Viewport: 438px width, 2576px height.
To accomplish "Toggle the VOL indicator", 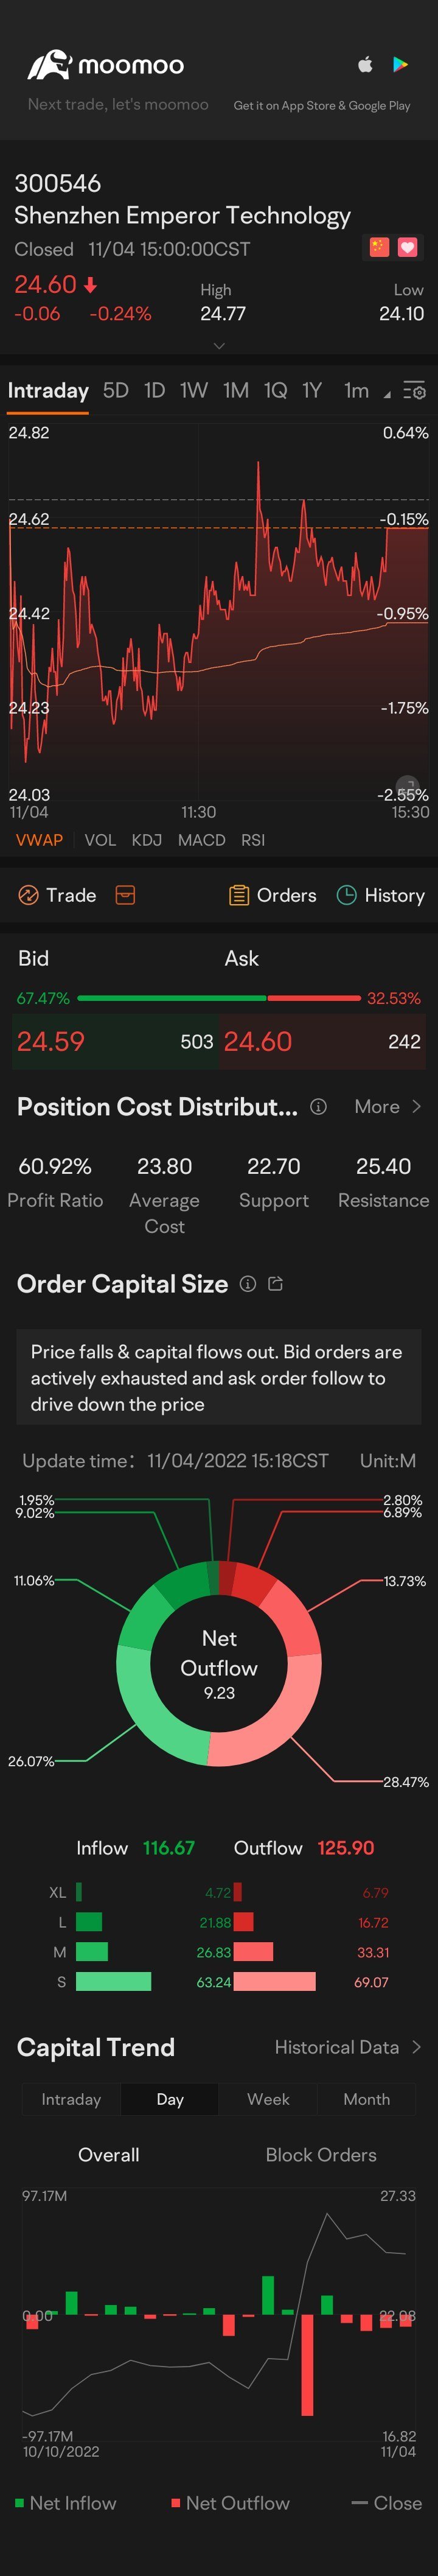I will (x=100, y=840).
